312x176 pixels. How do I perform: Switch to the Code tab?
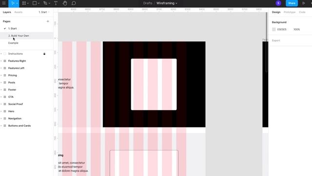302,12
